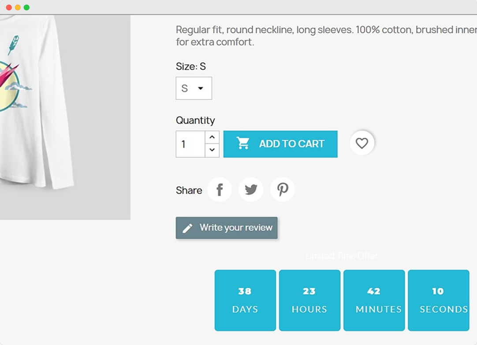This screenshot has height=345, width=477.
Task: Select the 38 DAYS countdown tile
Action: 245,300
